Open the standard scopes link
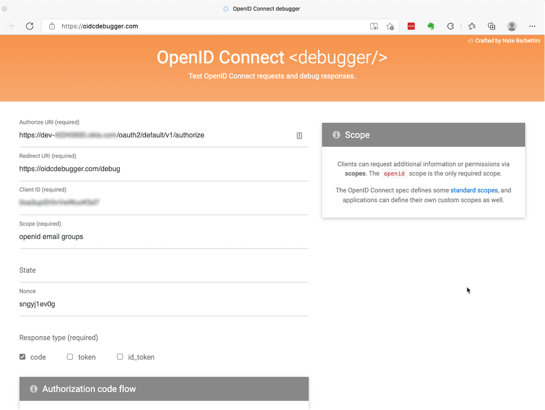 pos(474,190)
